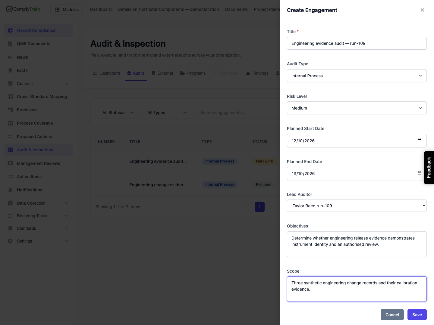Viewport: 434px width, 325px height.
Task: Click the Scope text area
Action: (357, 289)
